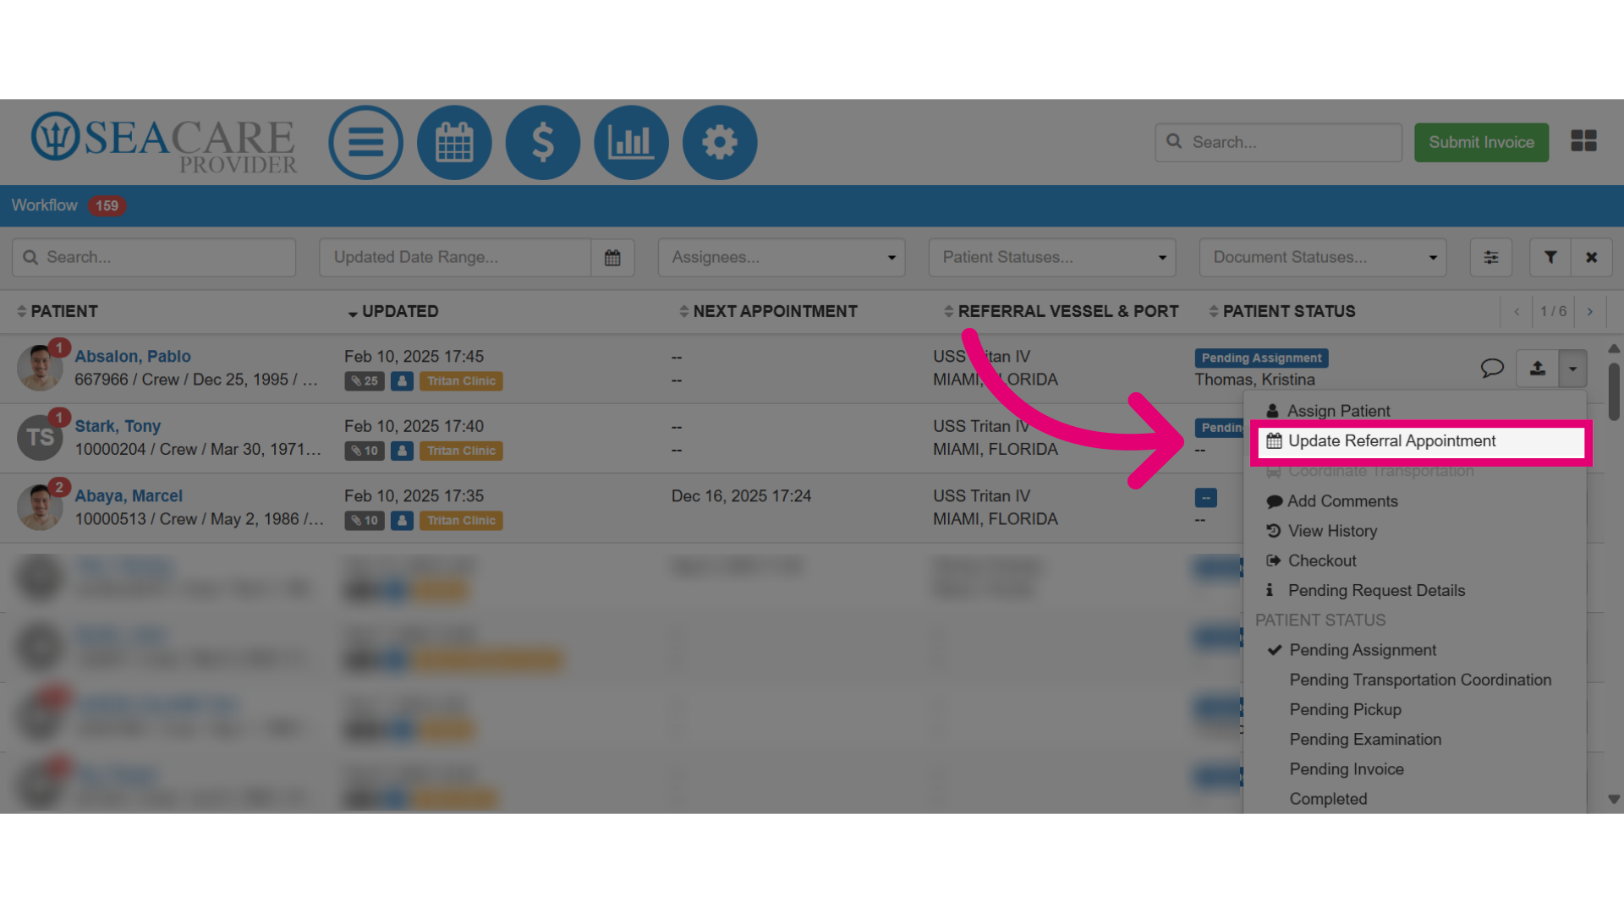Viewport: 1624px width, 913px height.
Task: Click Tritan Clinic tag in Abaya row
Action: [461, 521]
